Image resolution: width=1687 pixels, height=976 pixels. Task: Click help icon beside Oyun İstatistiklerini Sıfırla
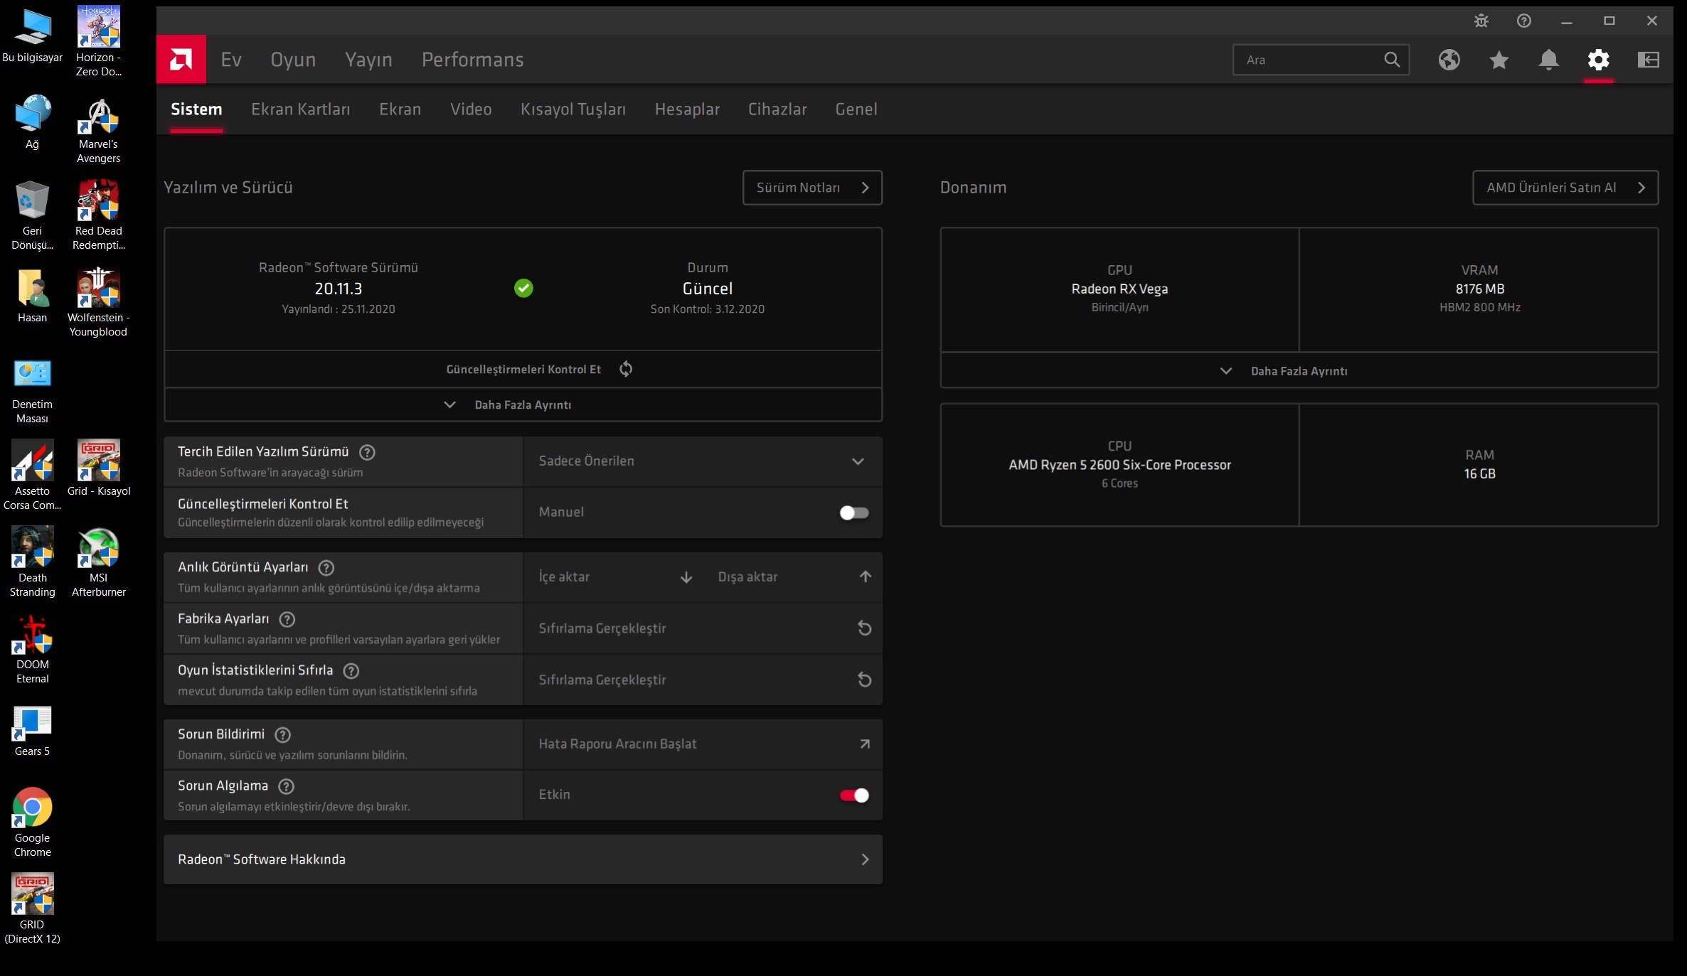point(351,670)
